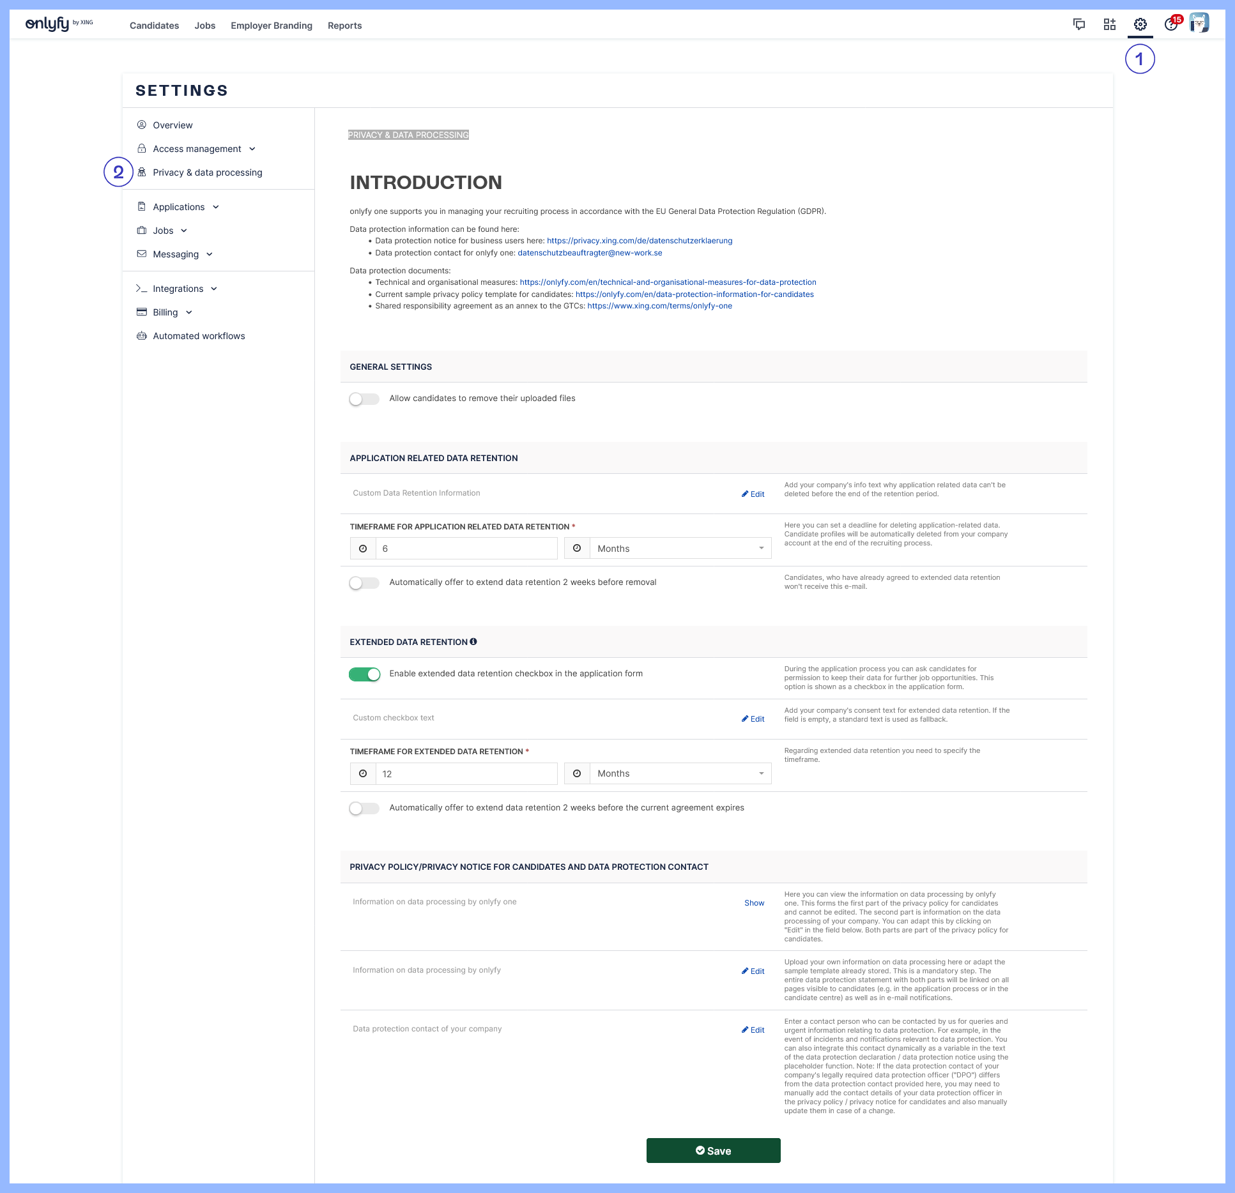Open the Settings gear icon
The image size is (1235, 1193).
[1140, 25]
